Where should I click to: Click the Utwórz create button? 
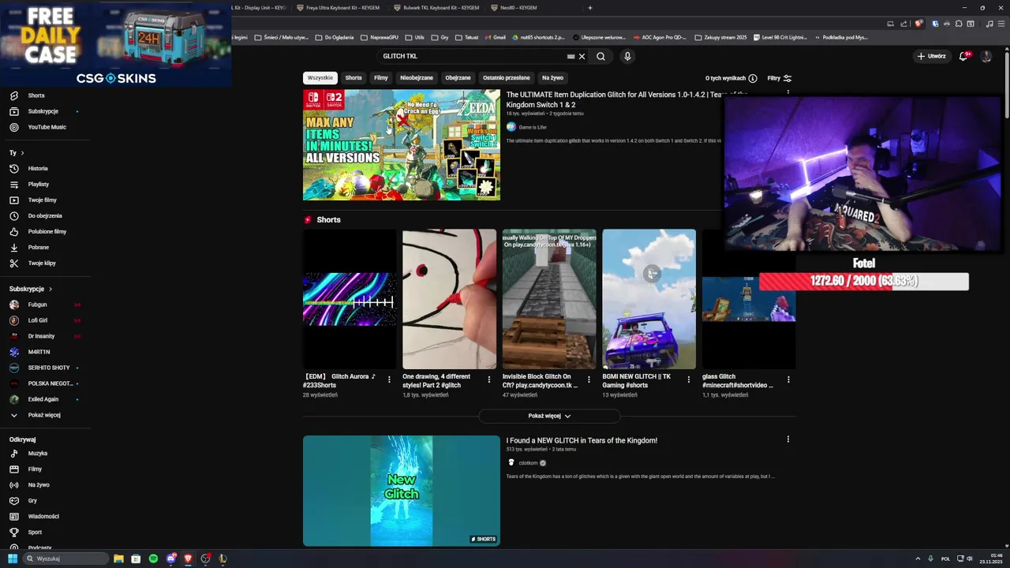coord(931,56)
